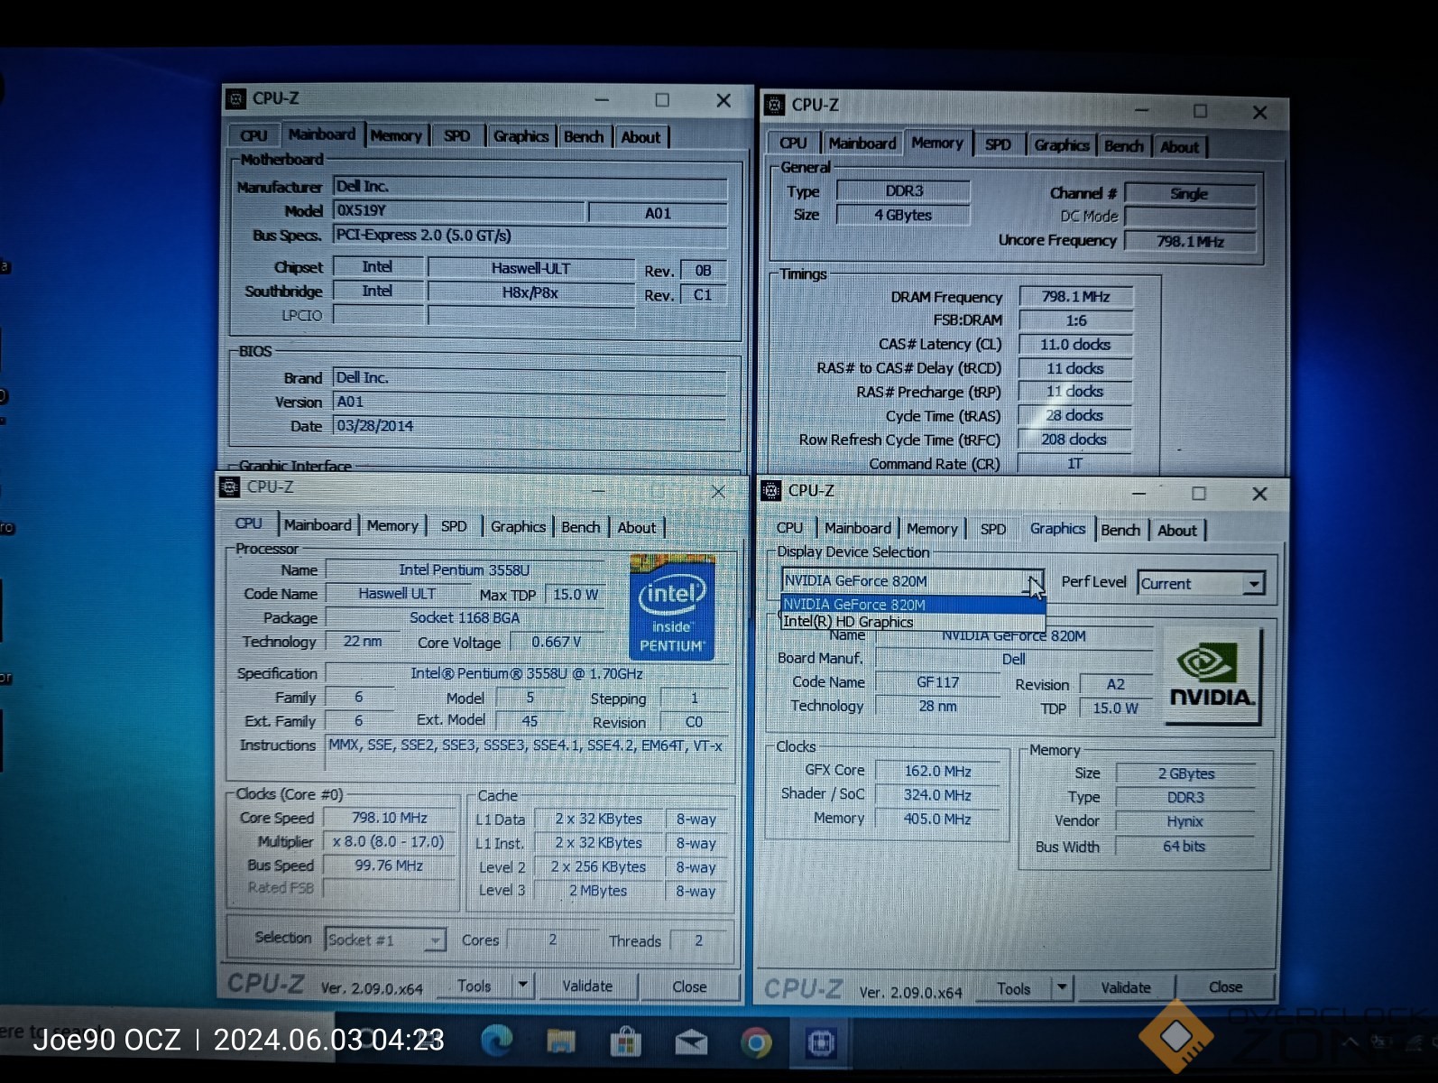The height and width of the screenshot is (1083, 1438).
Task: Open SPD tab in Mainboard window
Action: tap(456, 135)
